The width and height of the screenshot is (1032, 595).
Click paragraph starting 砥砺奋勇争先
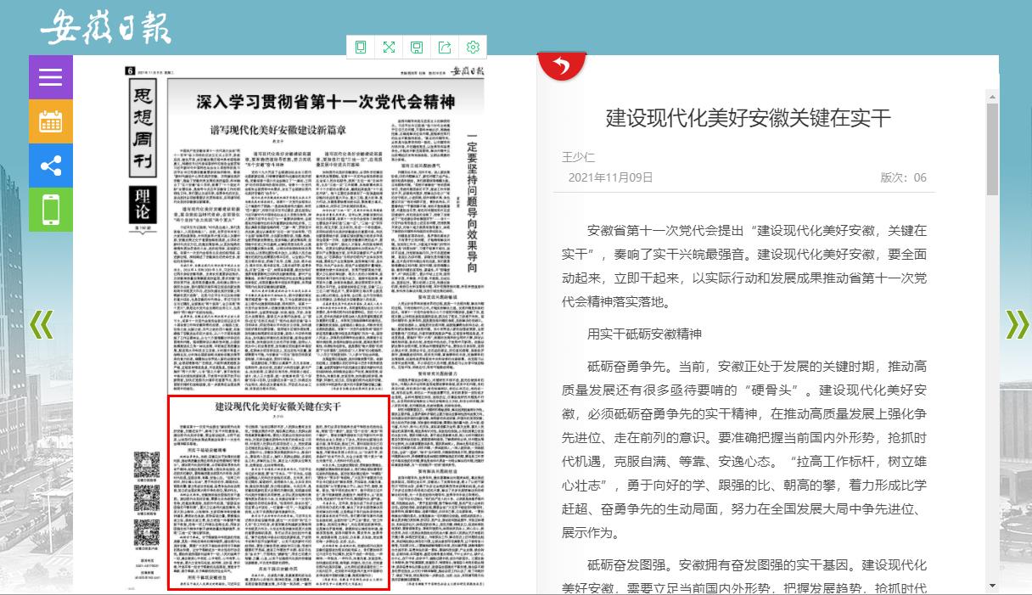744,450
